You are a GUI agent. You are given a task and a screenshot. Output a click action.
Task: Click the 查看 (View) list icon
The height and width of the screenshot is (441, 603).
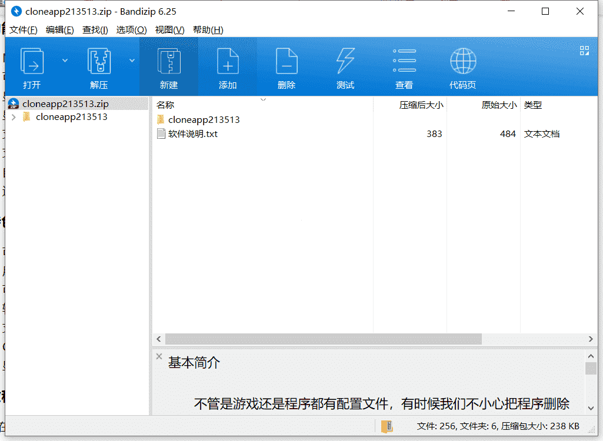(404, 61)
